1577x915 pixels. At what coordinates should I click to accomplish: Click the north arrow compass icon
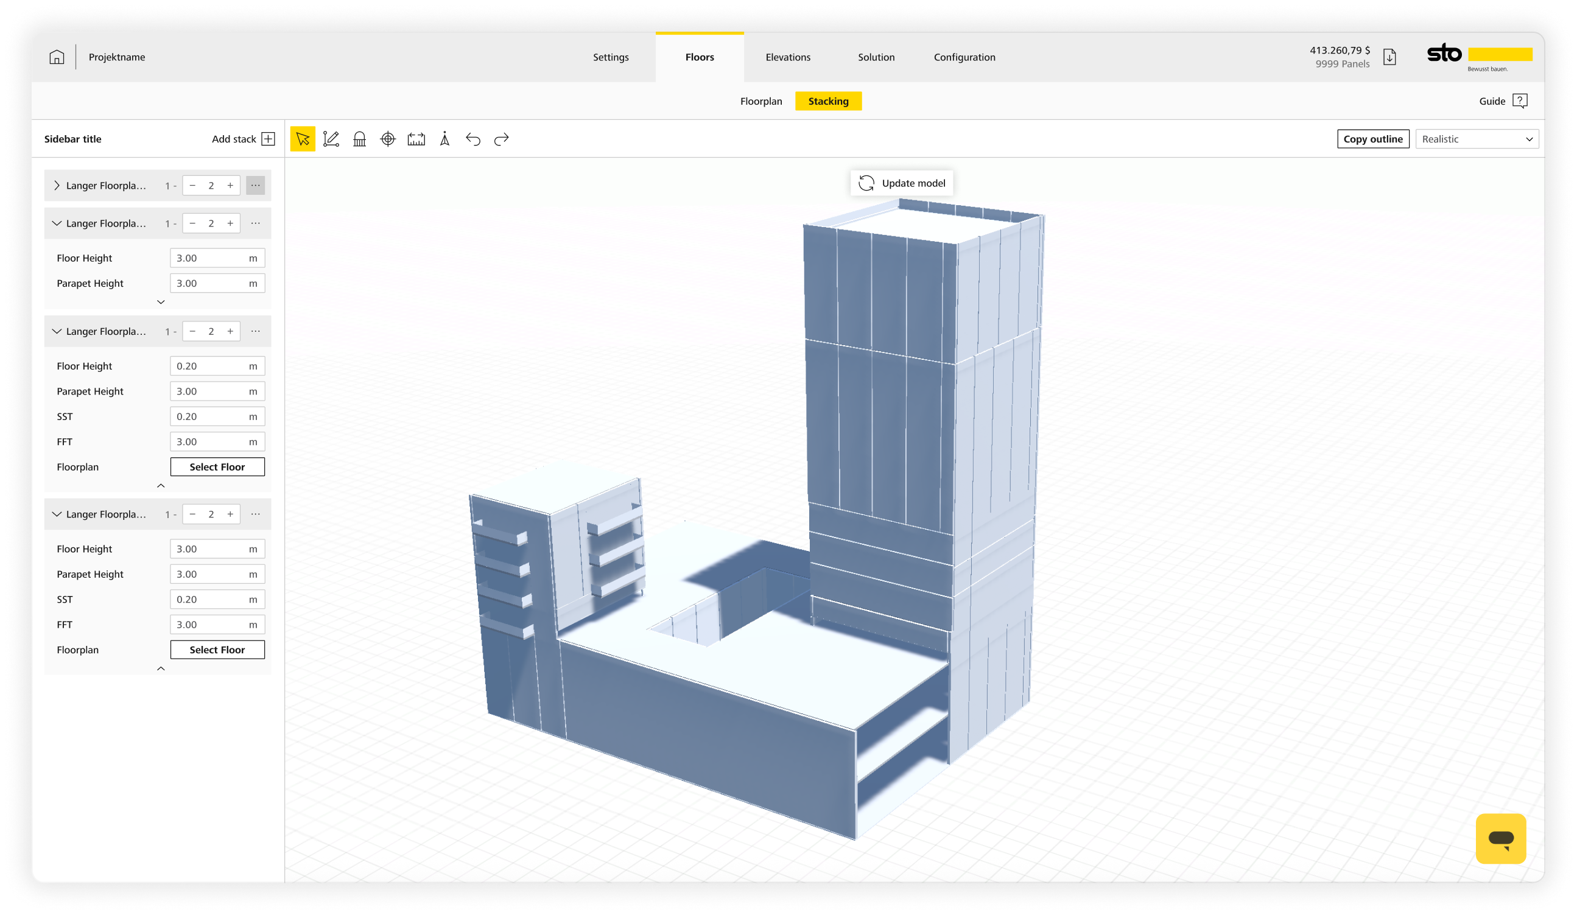click(445, 139)
